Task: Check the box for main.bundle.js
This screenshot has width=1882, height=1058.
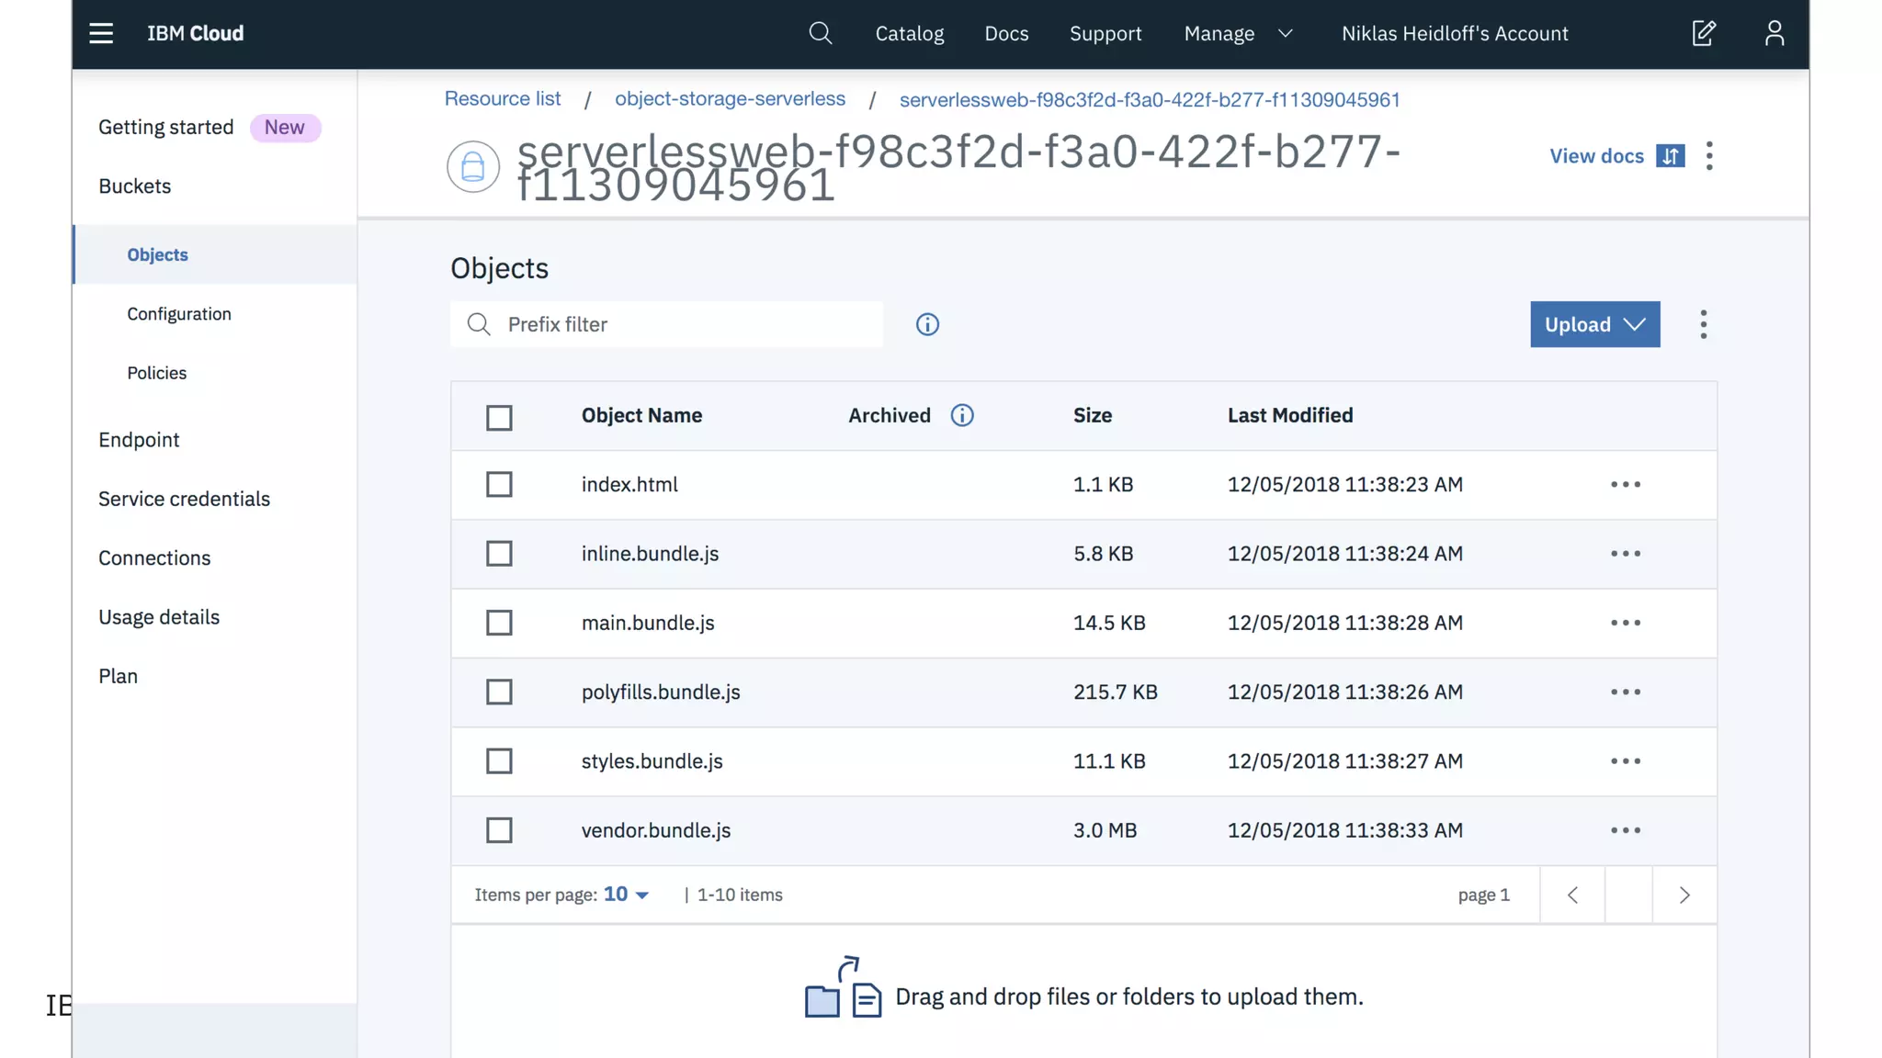Action: [499, 624]
